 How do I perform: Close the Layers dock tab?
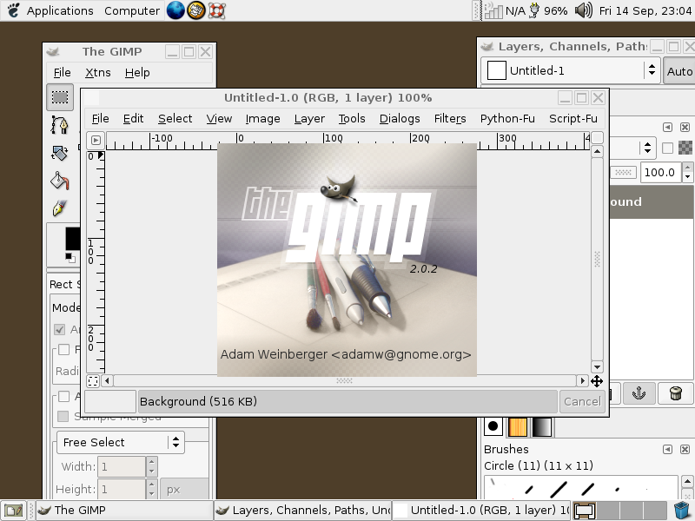click(x=685, y=127)
